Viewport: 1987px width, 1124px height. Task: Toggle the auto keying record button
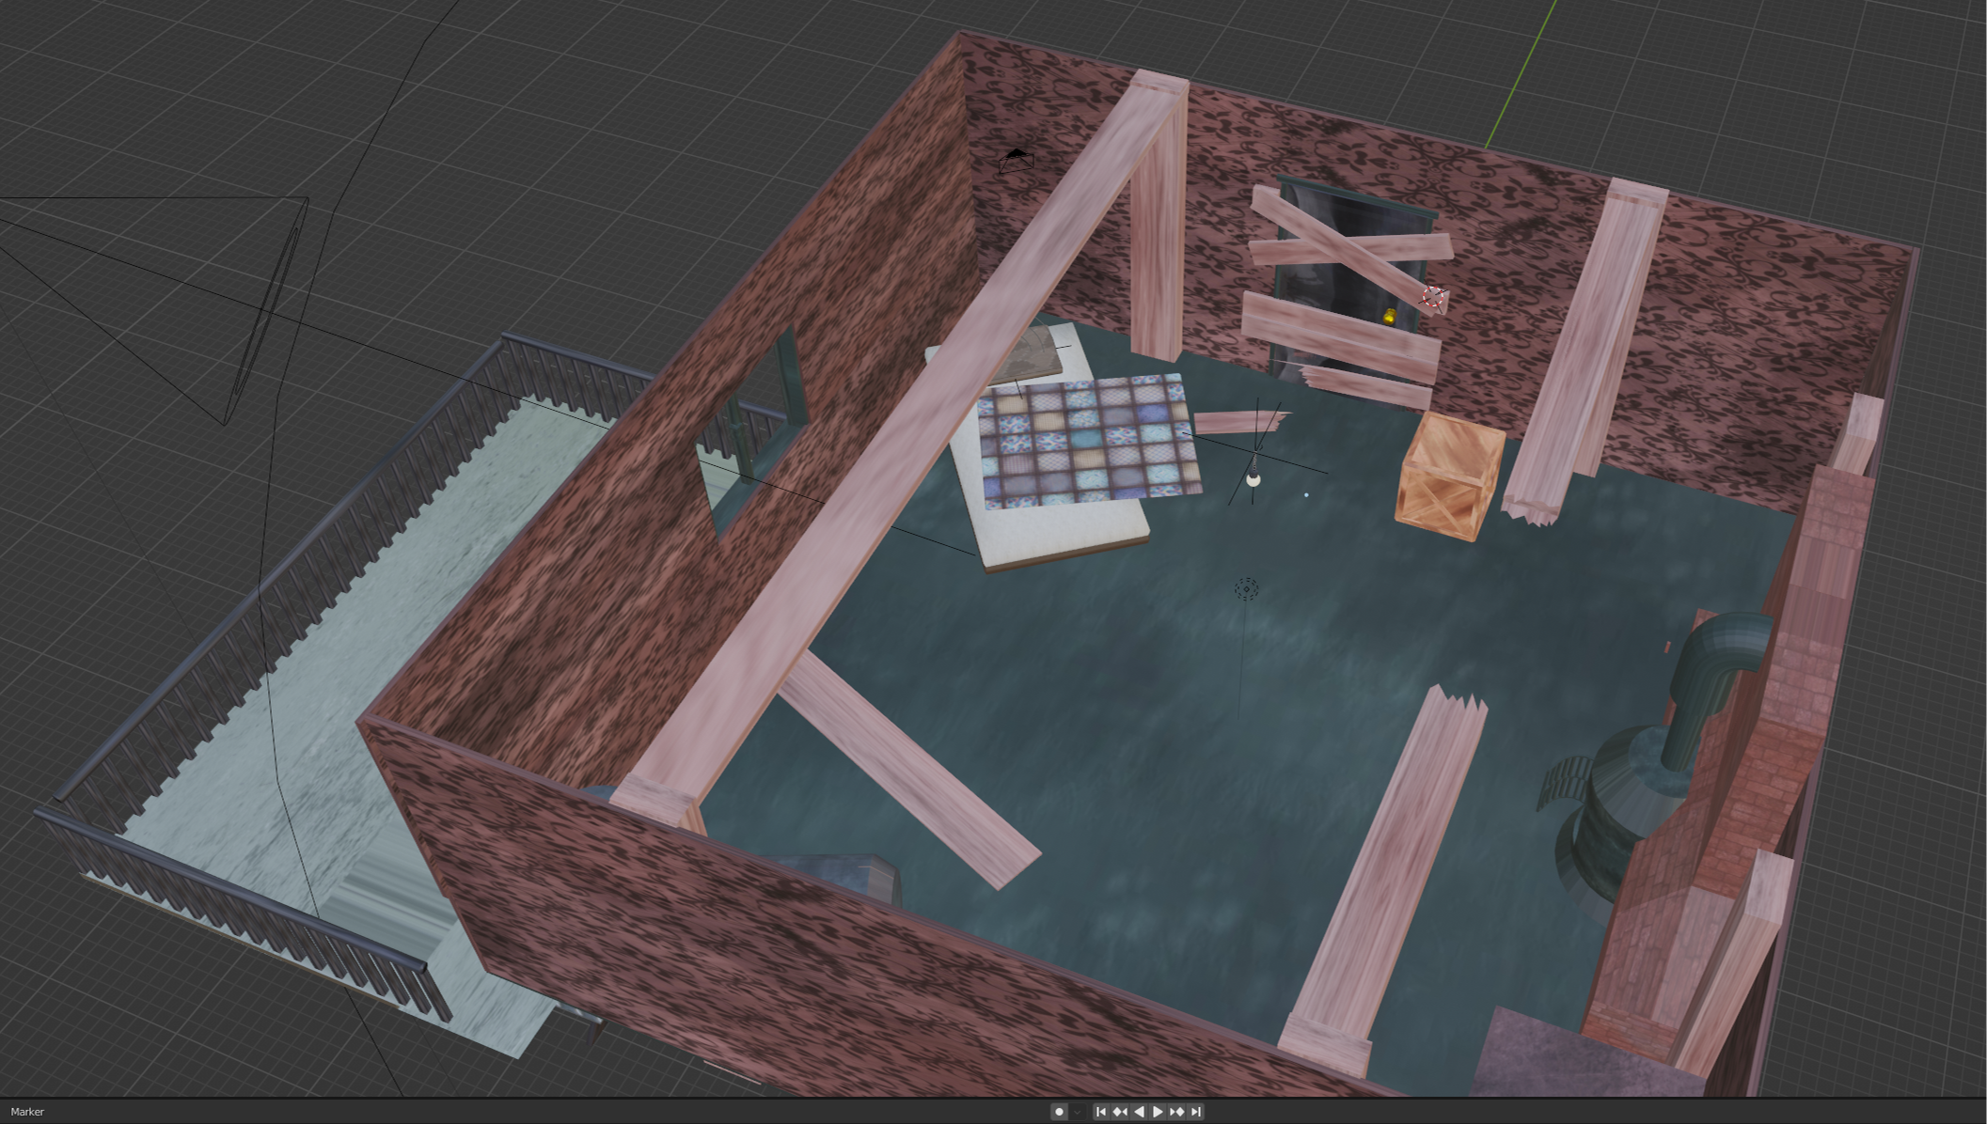(x=1059, y=1112)
